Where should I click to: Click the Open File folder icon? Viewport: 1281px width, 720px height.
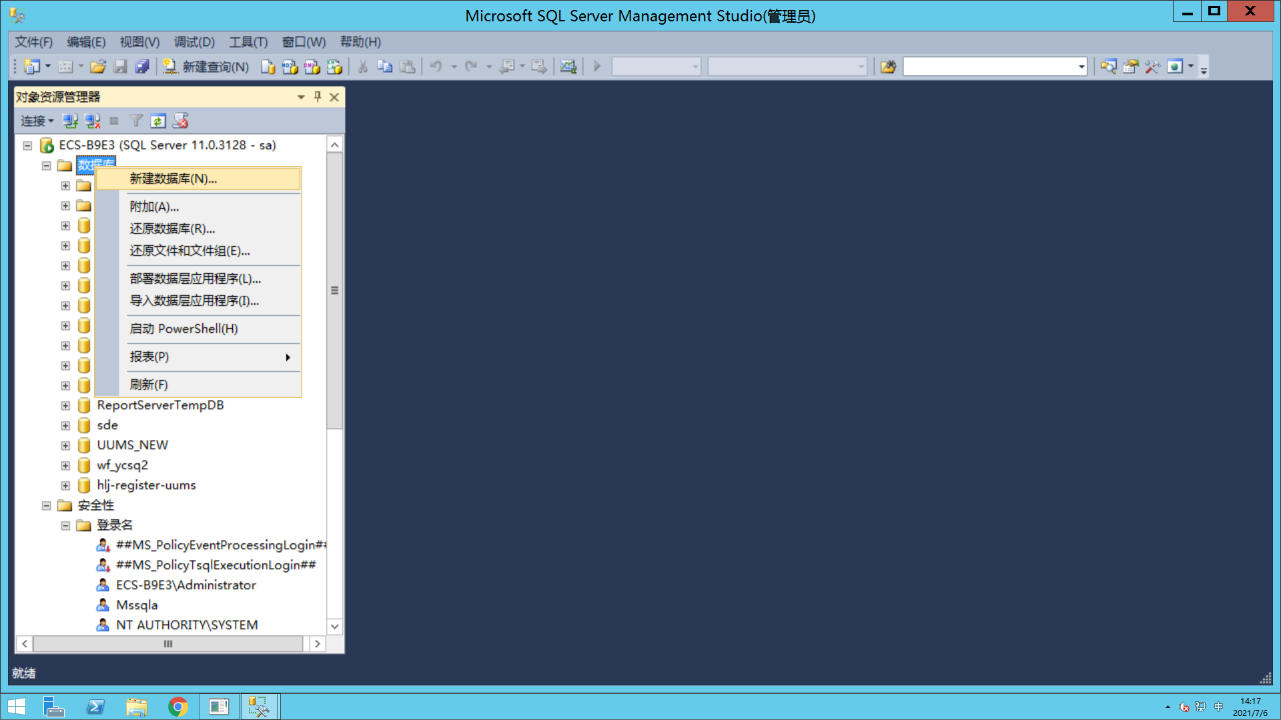98,67
